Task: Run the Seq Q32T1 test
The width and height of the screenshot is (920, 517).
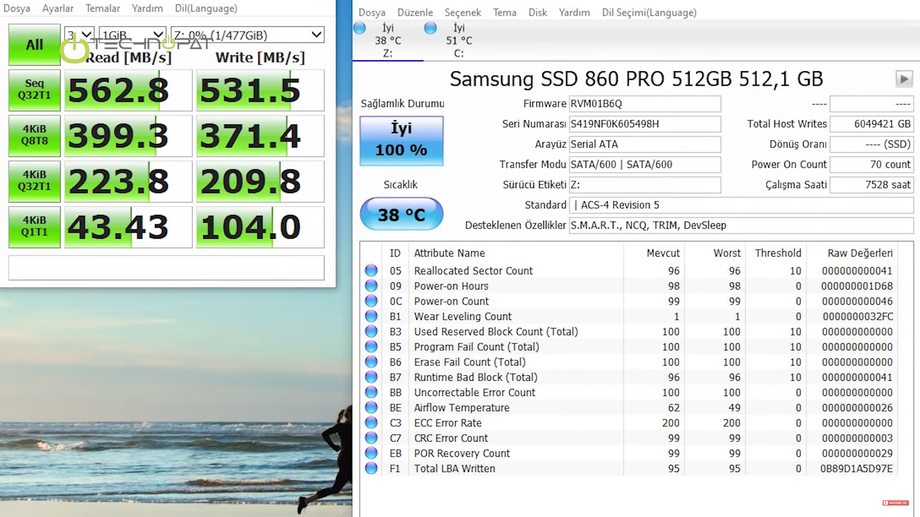Action: pyautogui.click(x=34, y=90)
